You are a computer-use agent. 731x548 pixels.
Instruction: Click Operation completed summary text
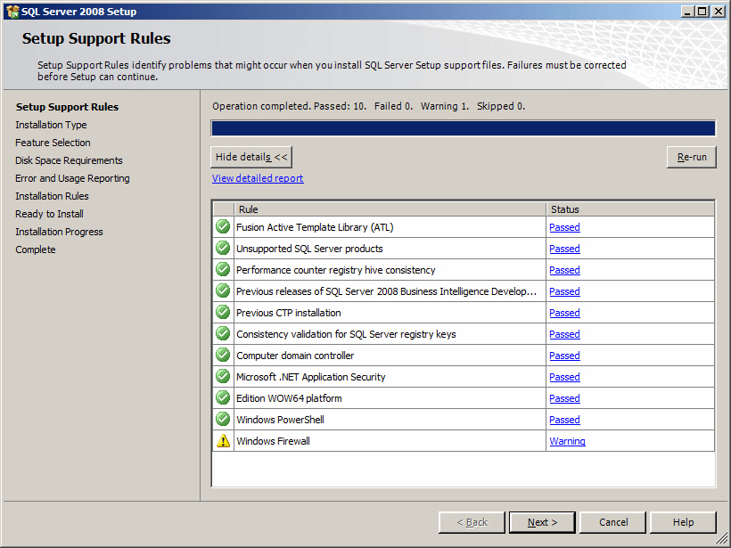click(369, 106)
